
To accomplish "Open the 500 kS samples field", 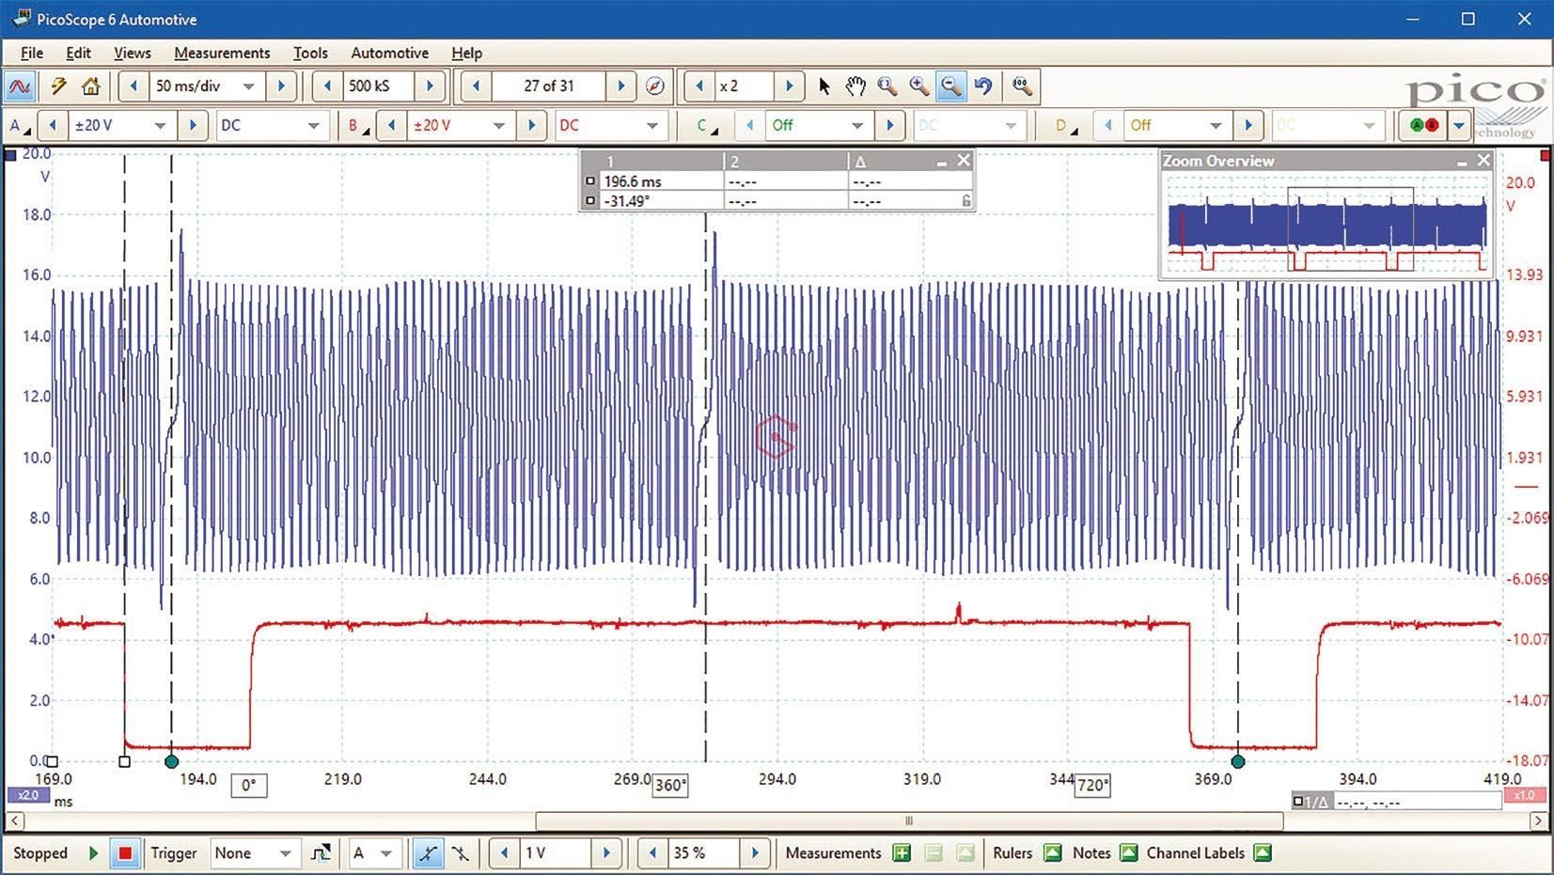I will [x=379, y=86].
